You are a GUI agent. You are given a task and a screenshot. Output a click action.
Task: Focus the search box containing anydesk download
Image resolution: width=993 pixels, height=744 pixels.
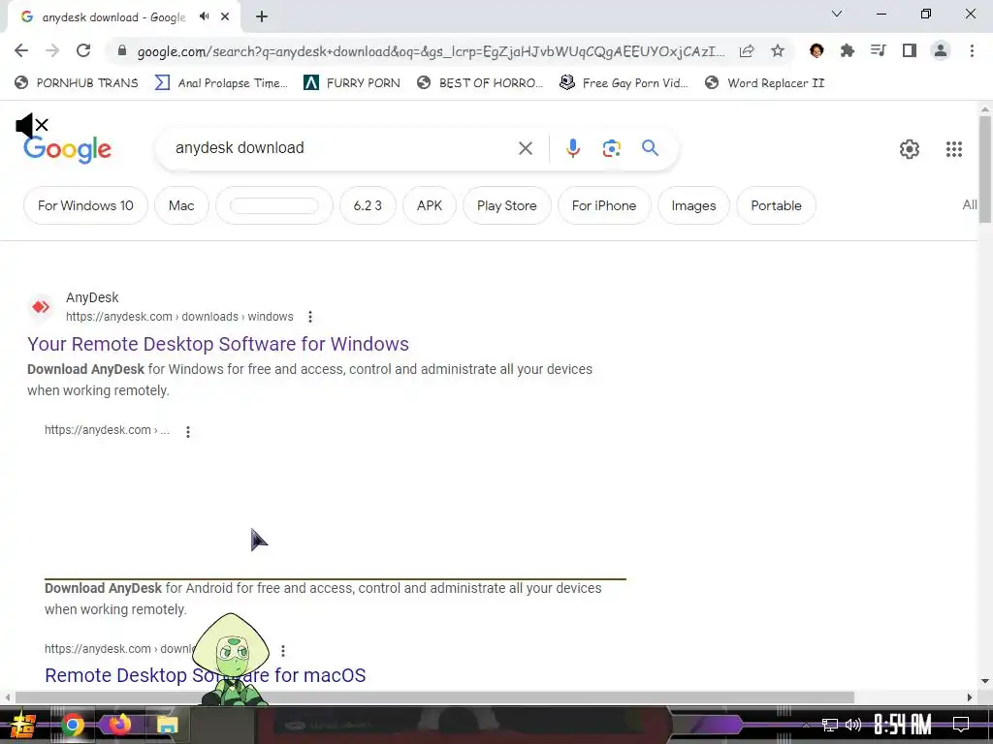click(x=342, y=148)
